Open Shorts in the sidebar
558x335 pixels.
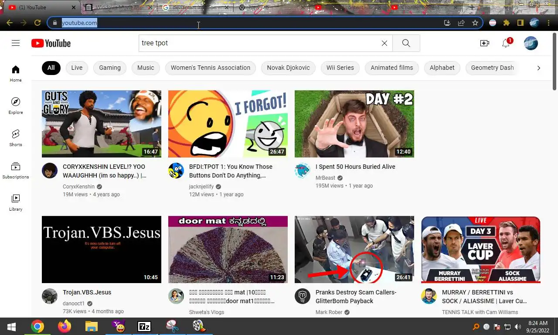16,138
